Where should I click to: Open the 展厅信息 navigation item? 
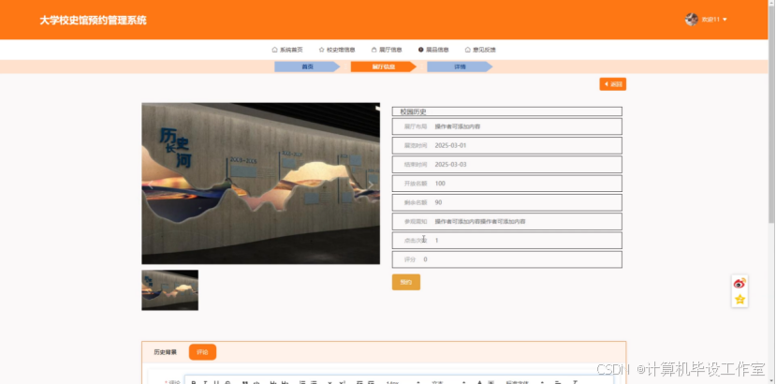coord(387,50)
